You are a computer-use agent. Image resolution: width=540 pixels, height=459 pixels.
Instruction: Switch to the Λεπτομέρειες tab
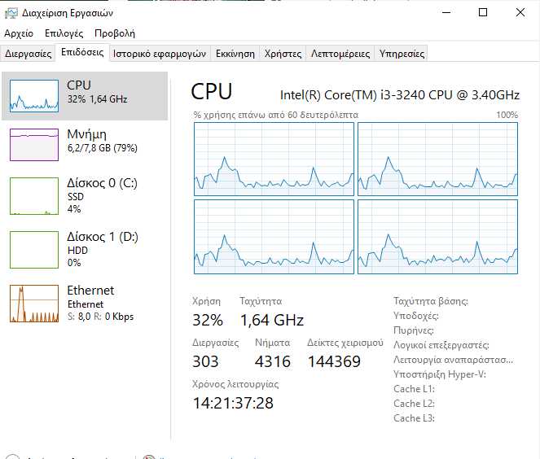340,54
